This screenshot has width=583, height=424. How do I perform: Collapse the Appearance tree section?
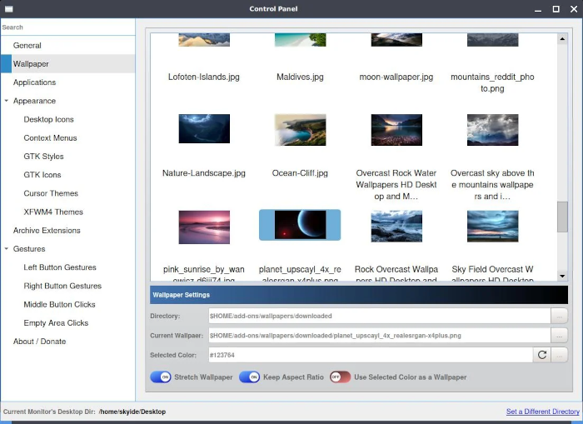pyautogui.click(x=7, y=101)
